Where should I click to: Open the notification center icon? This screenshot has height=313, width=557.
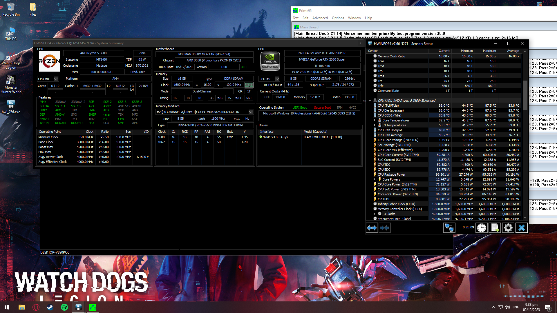click(x=548, y=307)
